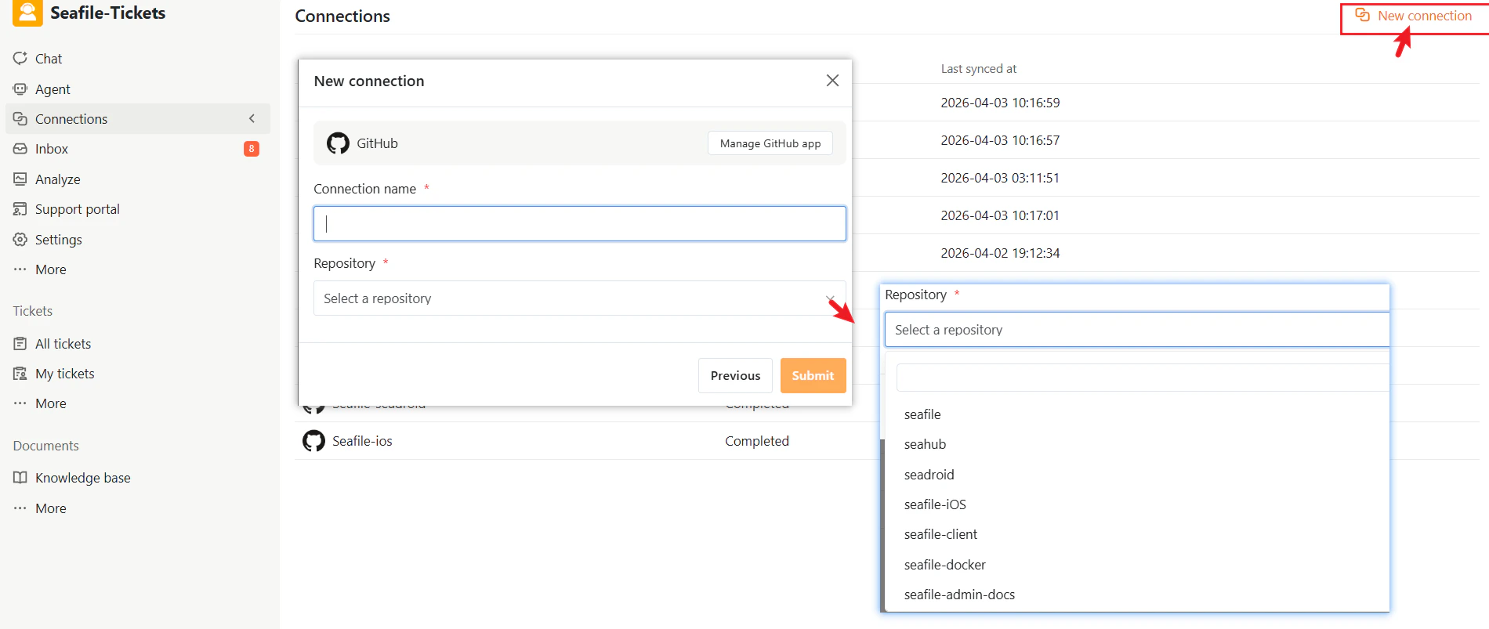Image resolution: width=1489 pixels, height=629 pixels.
Task: Open Support portal menu item
Action: click(78, 208)
